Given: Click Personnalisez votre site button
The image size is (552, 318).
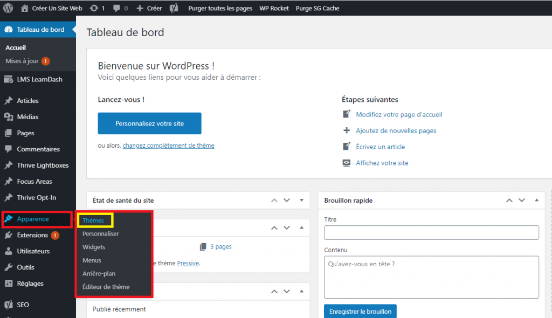Looking at the screenshot, I should (x=150, y=123).
